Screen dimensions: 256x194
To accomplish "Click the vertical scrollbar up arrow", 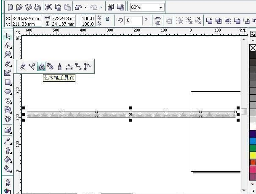I will click(x=244, y=39).
